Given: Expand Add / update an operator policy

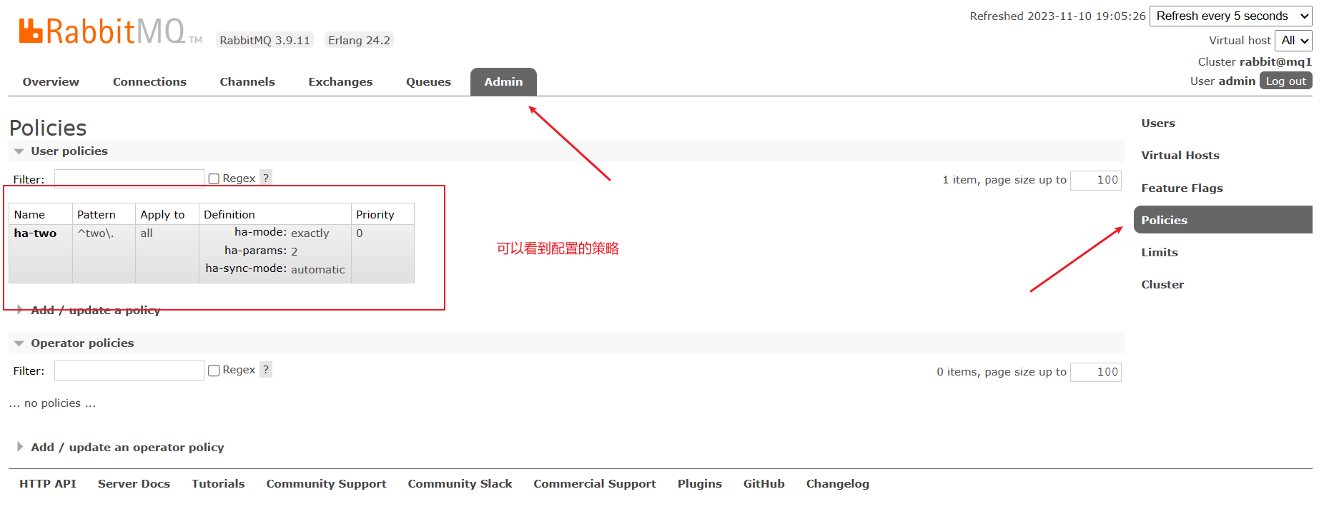Looking at the screenshot, I should click(x=127, y=447).
